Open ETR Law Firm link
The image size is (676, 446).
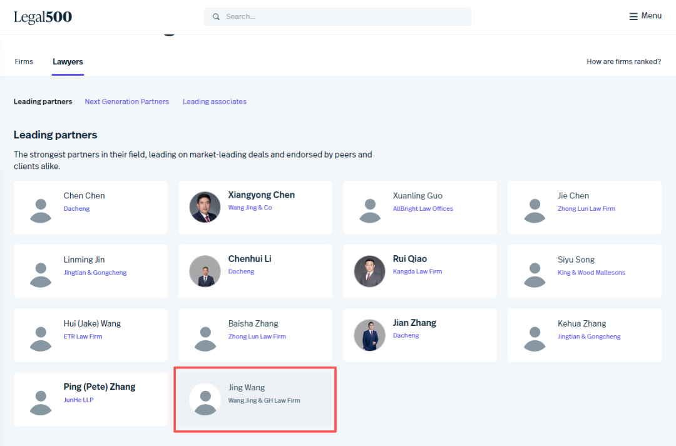pyautogui.click(x=83, y=337)
